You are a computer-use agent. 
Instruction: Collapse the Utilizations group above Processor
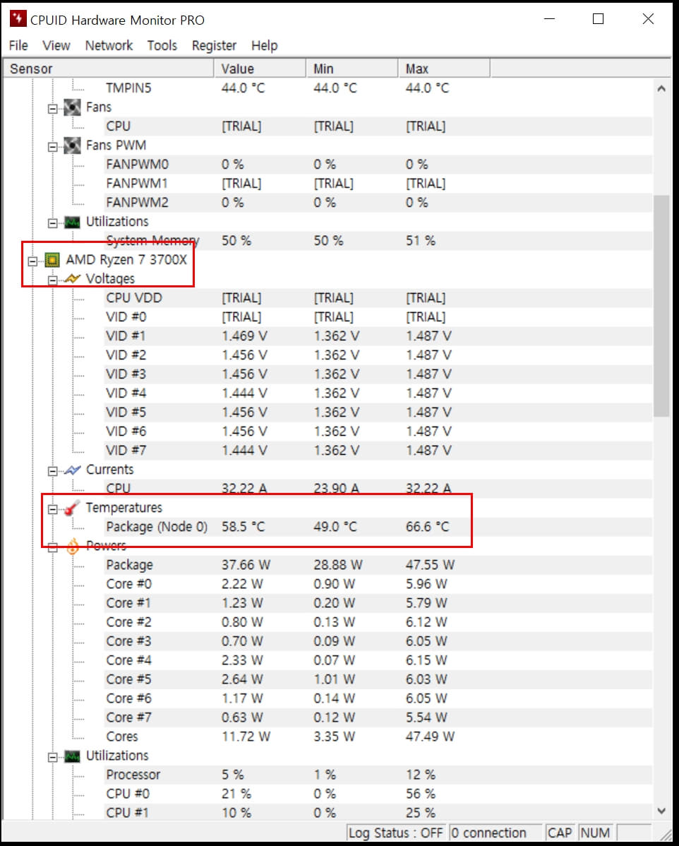point(52,757)
